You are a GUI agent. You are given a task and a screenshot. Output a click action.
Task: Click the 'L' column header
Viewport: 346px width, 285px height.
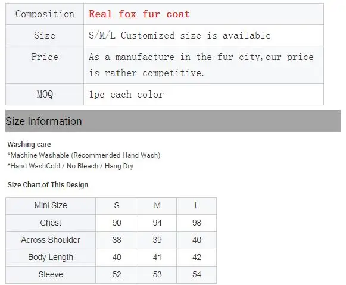click(197, 206)
